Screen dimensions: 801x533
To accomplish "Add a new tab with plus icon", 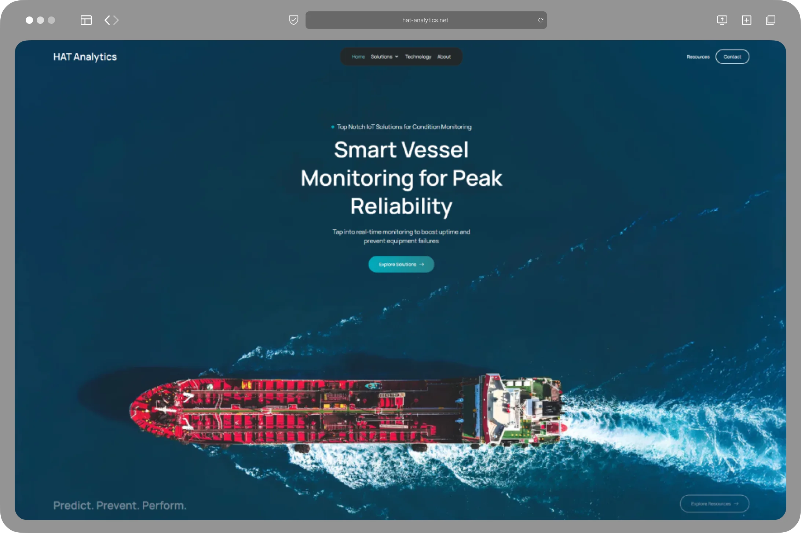I will pos(746,20).
